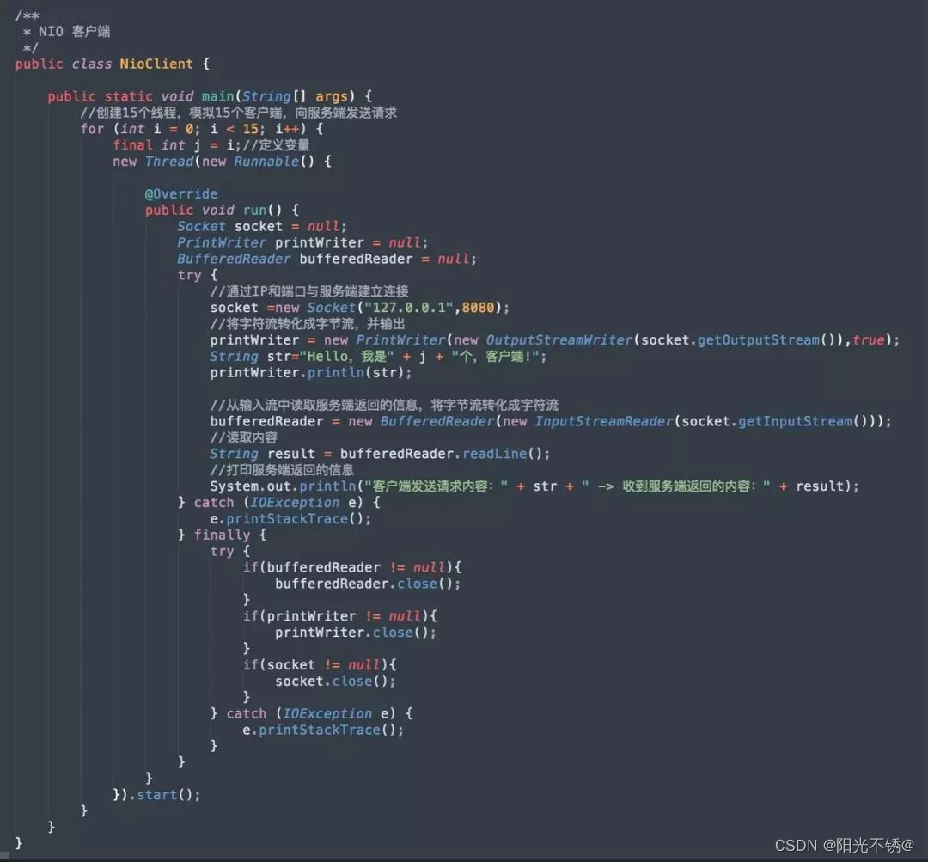Click 'PrintWriter printWriter = null' line
The width and height of the screenshot is (928, 862).
[x=302, y=242]
